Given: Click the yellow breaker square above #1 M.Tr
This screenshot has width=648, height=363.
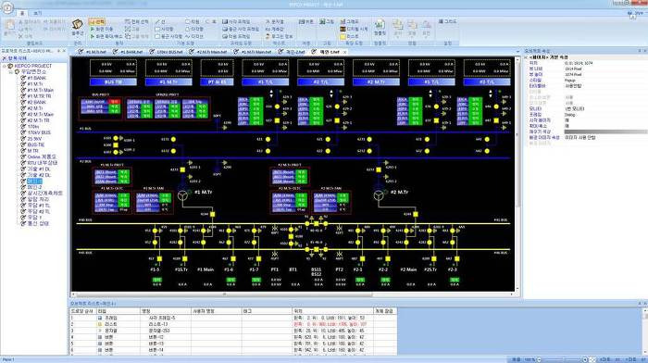Looking at the screenshot, I should [182, 169].
